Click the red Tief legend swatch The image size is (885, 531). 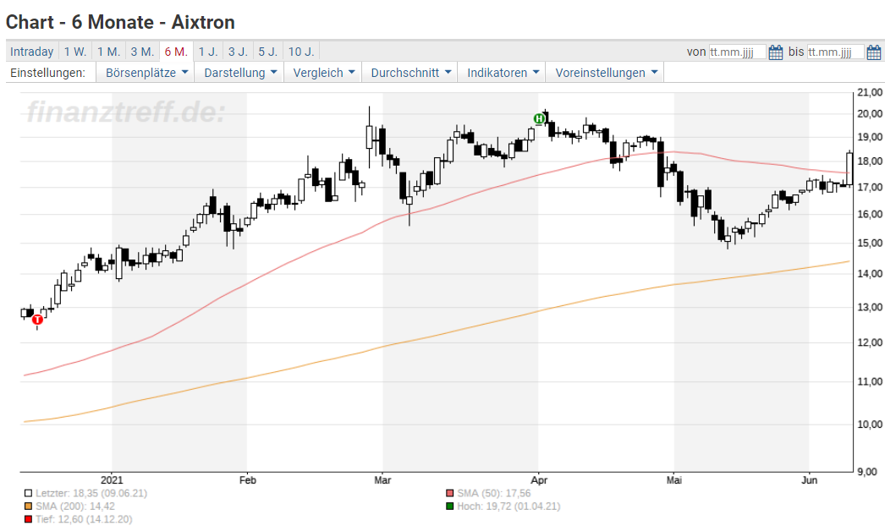point(28,520)
